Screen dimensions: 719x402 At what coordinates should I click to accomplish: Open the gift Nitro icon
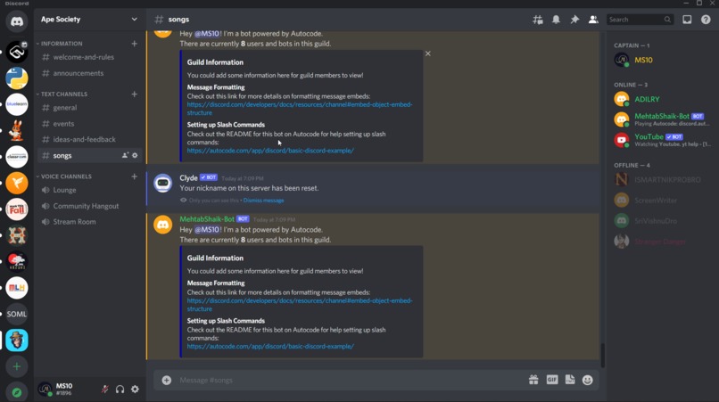click(533, 380)
